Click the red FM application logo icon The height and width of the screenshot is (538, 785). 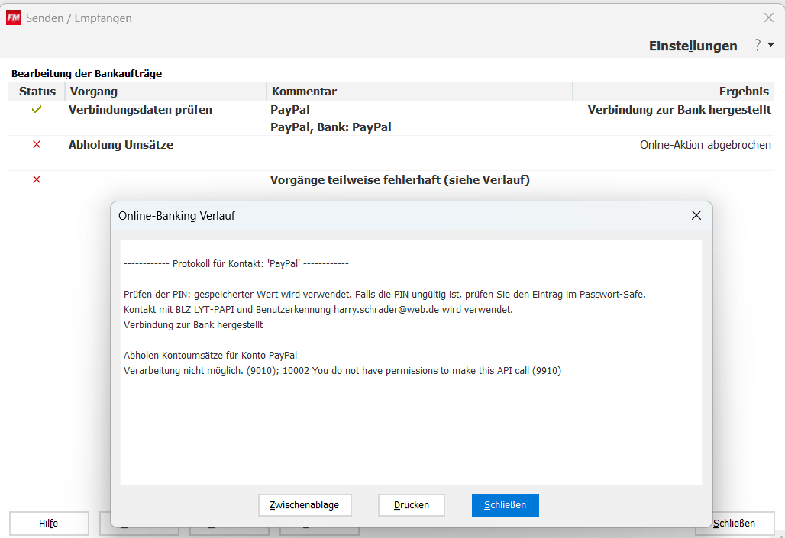pyautogui.click(x=14, y=18)
